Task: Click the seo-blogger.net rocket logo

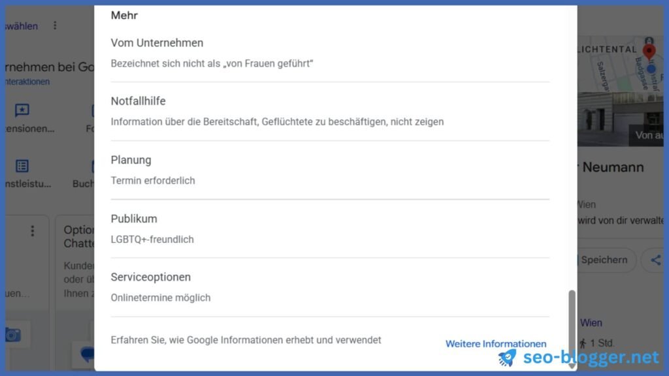Action: (507, 357)
